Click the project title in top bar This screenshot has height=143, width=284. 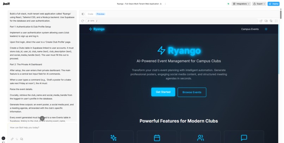coord(138,4)
